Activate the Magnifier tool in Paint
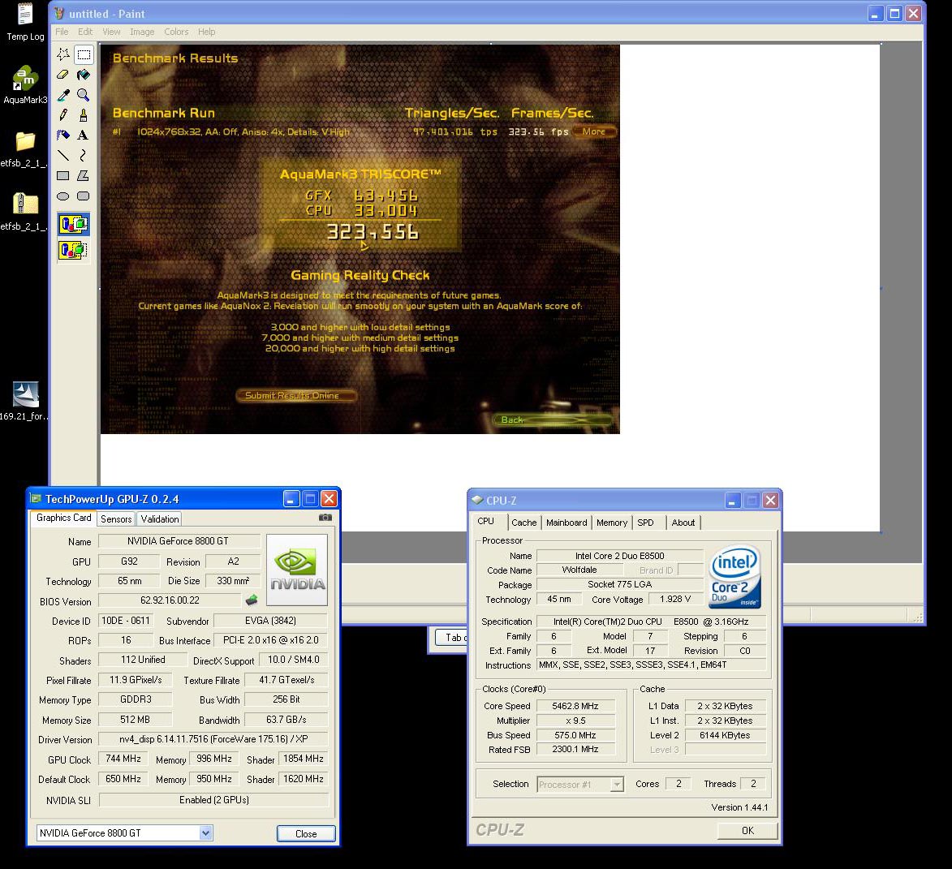The image size is (952, 869). click(84, 95)
